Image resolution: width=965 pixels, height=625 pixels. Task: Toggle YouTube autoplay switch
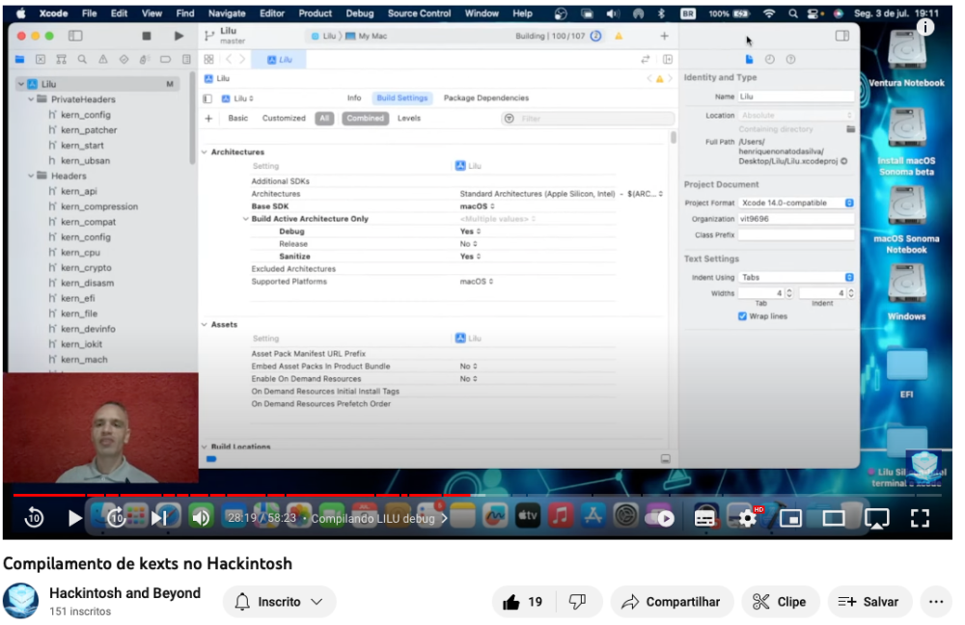(x=660, y=519)
